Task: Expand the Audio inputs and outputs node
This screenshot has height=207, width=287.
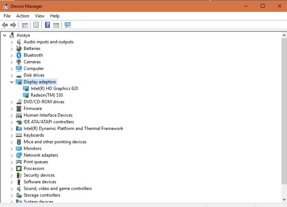Action: click(11, 42)
